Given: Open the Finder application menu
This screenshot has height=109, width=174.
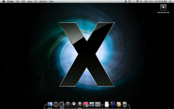Looking at the screenshot, I should coord(10,1).
